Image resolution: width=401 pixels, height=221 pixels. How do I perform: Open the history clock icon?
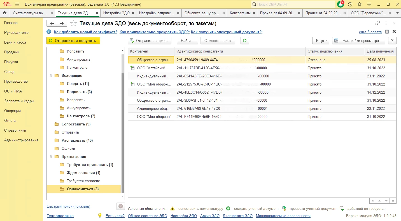[350, 4]
